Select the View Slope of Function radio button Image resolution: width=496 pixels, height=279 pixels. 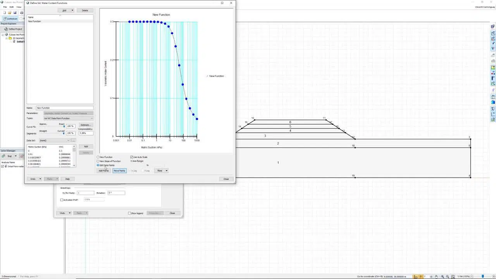click(98, 161)
